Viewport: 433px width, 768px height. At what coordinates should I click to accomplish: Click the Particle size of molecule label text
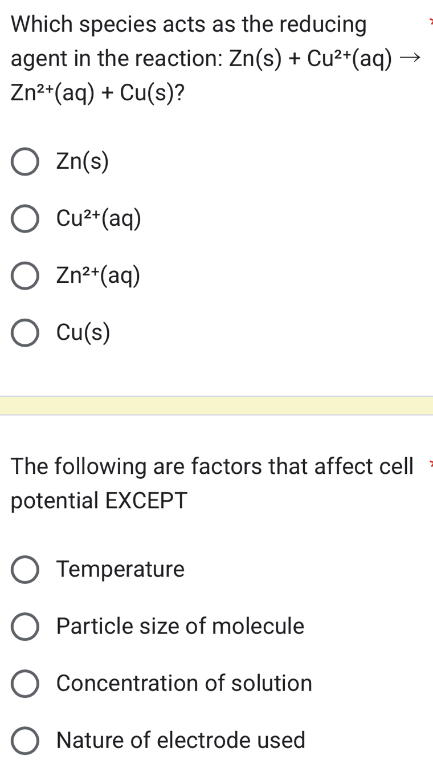pos(181,626)
